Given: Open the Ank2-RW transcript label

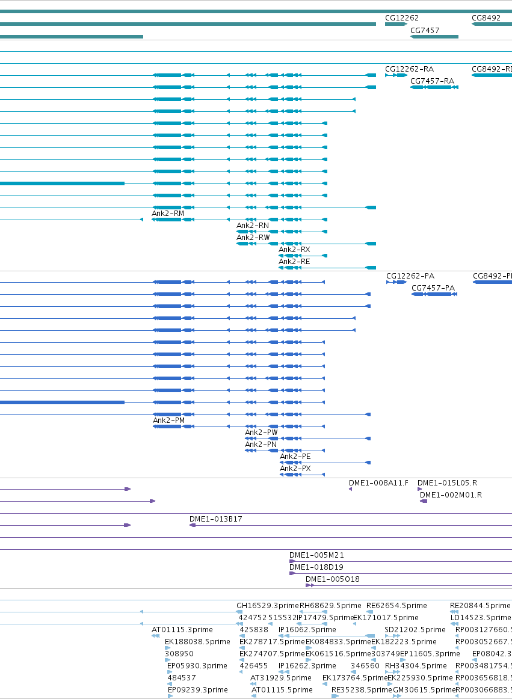Looking at the screenshot, I should 253,238.
